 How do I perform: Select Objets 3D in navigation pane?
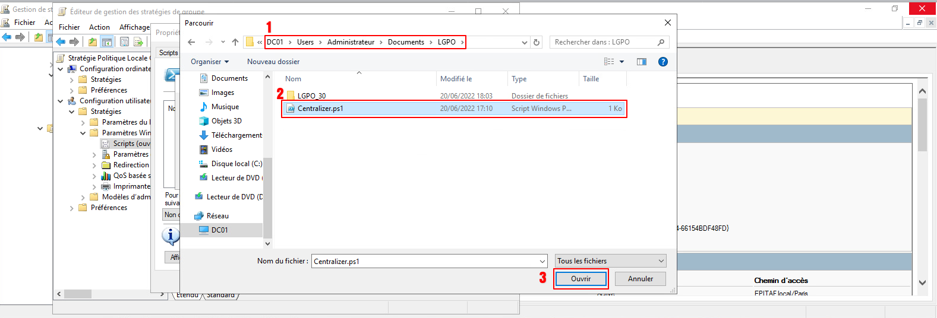tap(226, 121)
